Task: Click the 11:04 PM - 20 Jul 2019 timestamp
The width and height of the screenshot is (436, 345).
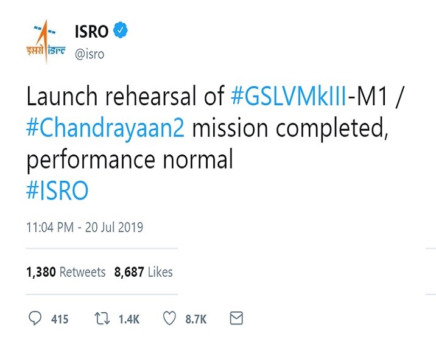Action: pyautogui.click(x=85, y=228)
